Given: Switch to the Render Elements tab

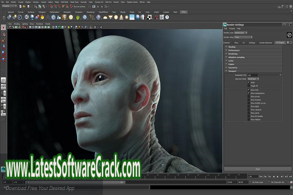Looking at the screenshot, I should pyautogui.click(x=265, y=43).
